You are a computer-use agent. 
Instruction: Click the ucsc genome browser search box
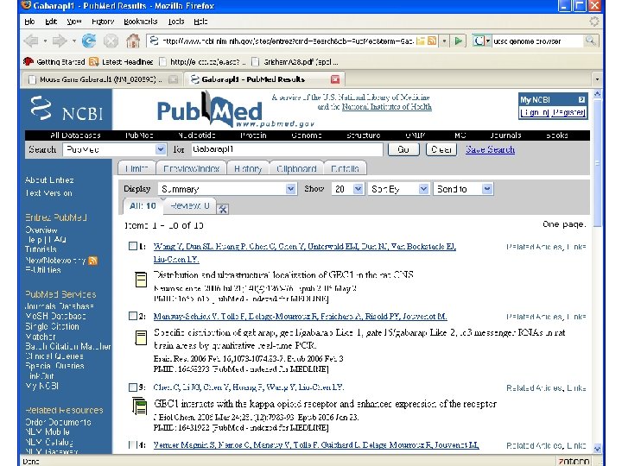(538, 41)
